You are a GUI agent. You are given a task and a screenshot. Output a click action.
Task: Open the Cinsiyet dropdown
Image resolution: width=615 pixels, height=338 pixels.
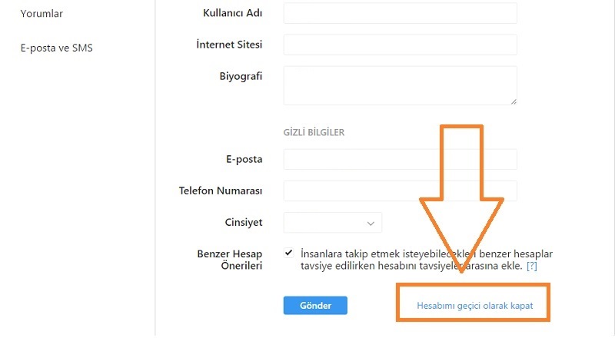(x=333, y=222)
